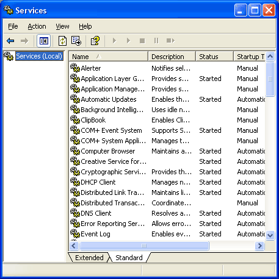279x279 pixels.
Task: Open the Action menu
Action: [x=37, y=26]
